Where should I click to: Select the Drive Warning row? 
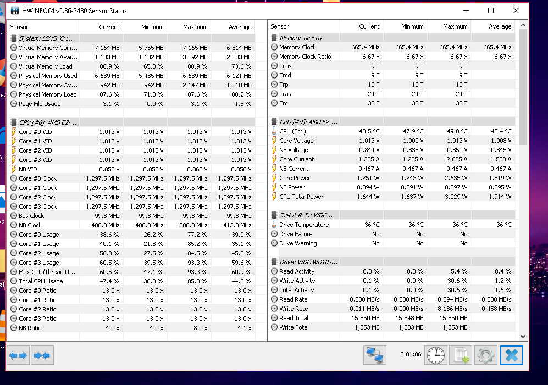pyautogui.click(x=391, y=243)
